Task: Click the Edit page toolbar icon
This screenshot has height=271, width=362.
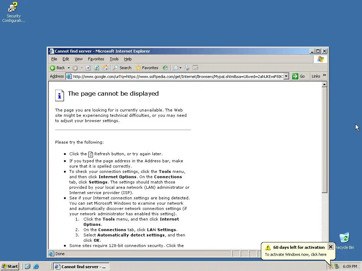Action: [x=195, y=68]
